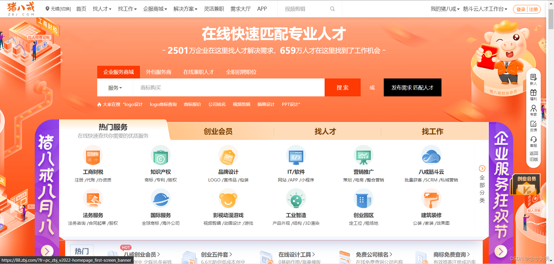
Task: Click the 全部分类 arrow circle icon
Action: tap(482, 168)
